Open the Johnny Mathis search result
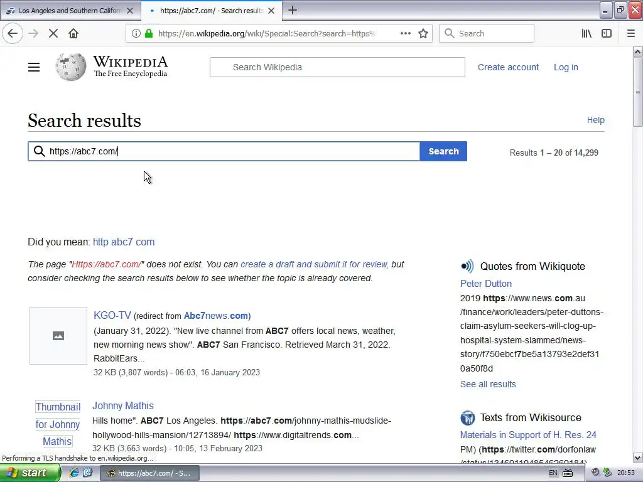 click(x=123, y=405)
